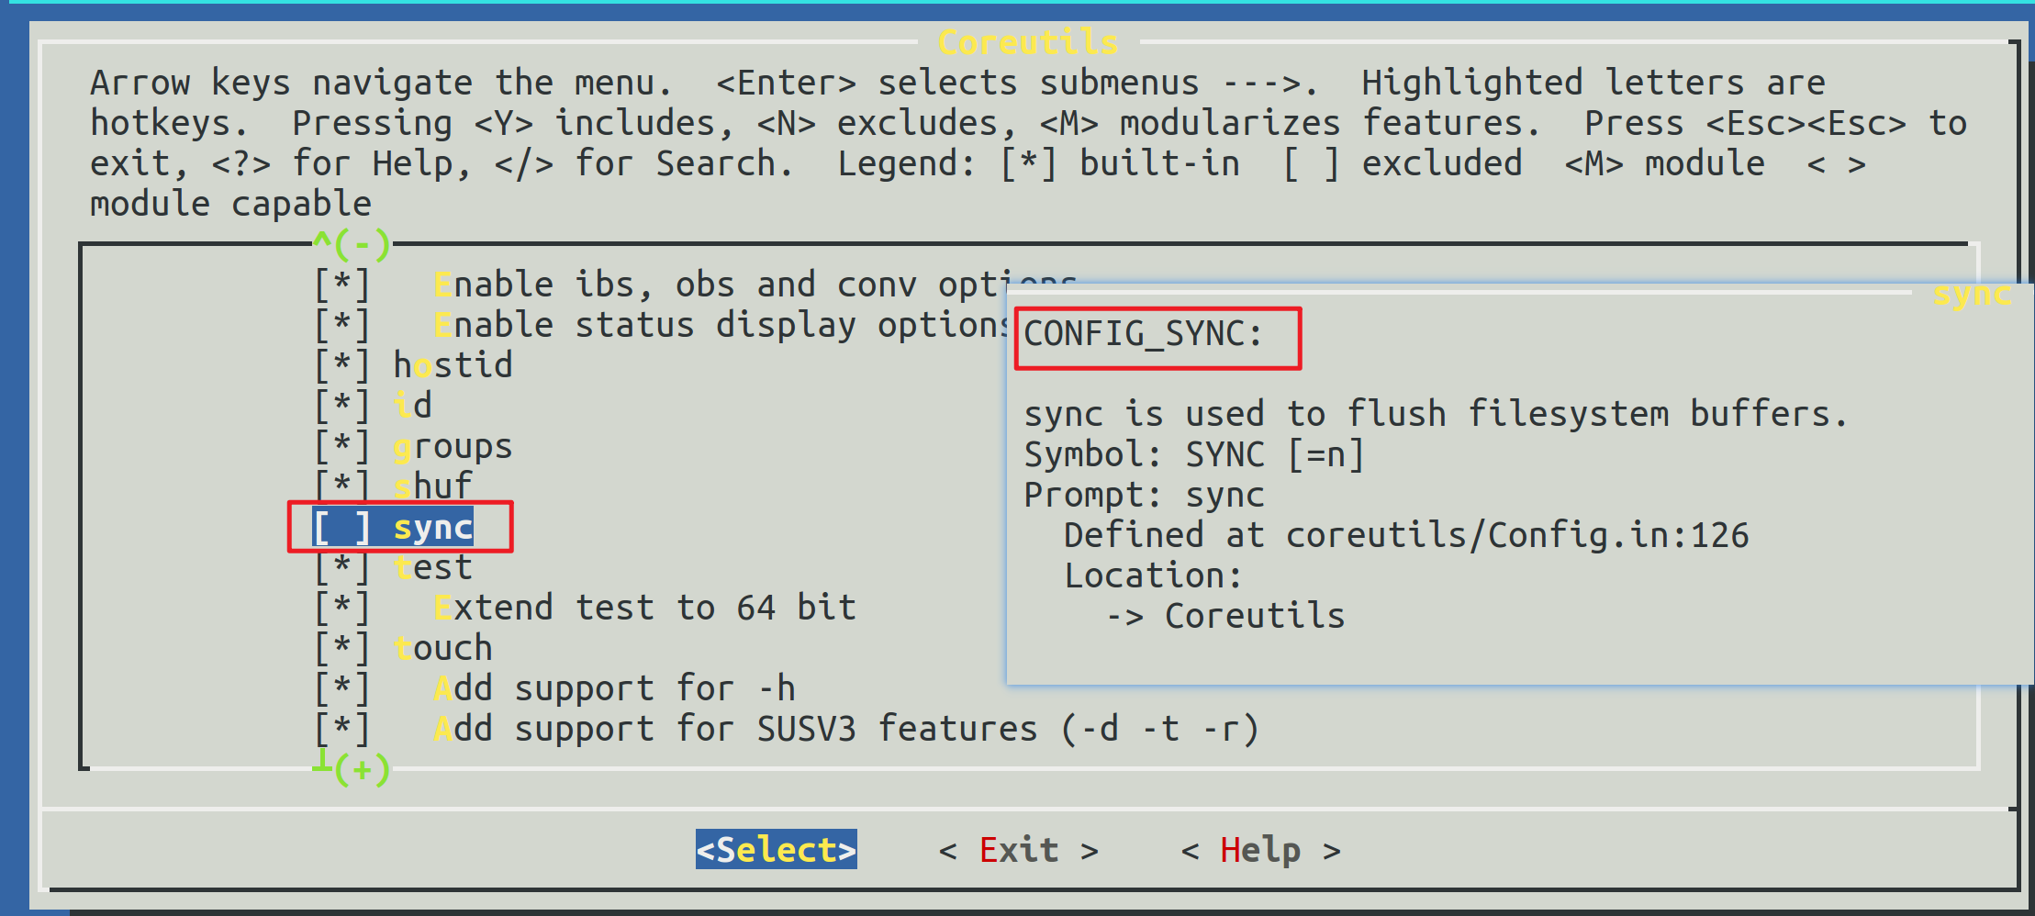The image size is (2035, 916).
Task: Open the < Help > button
Action: coord(1261,850)
